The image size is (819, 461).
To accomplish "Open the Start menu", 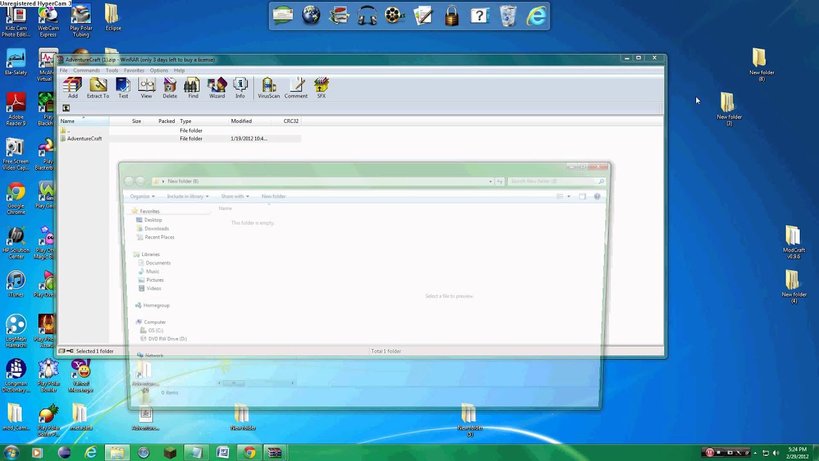I will pos(11,453).
